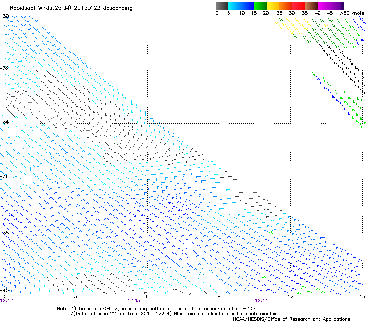Click the '20' label under the color legend
The height and width of the screenshot is (322, 366).
(266, 13)
